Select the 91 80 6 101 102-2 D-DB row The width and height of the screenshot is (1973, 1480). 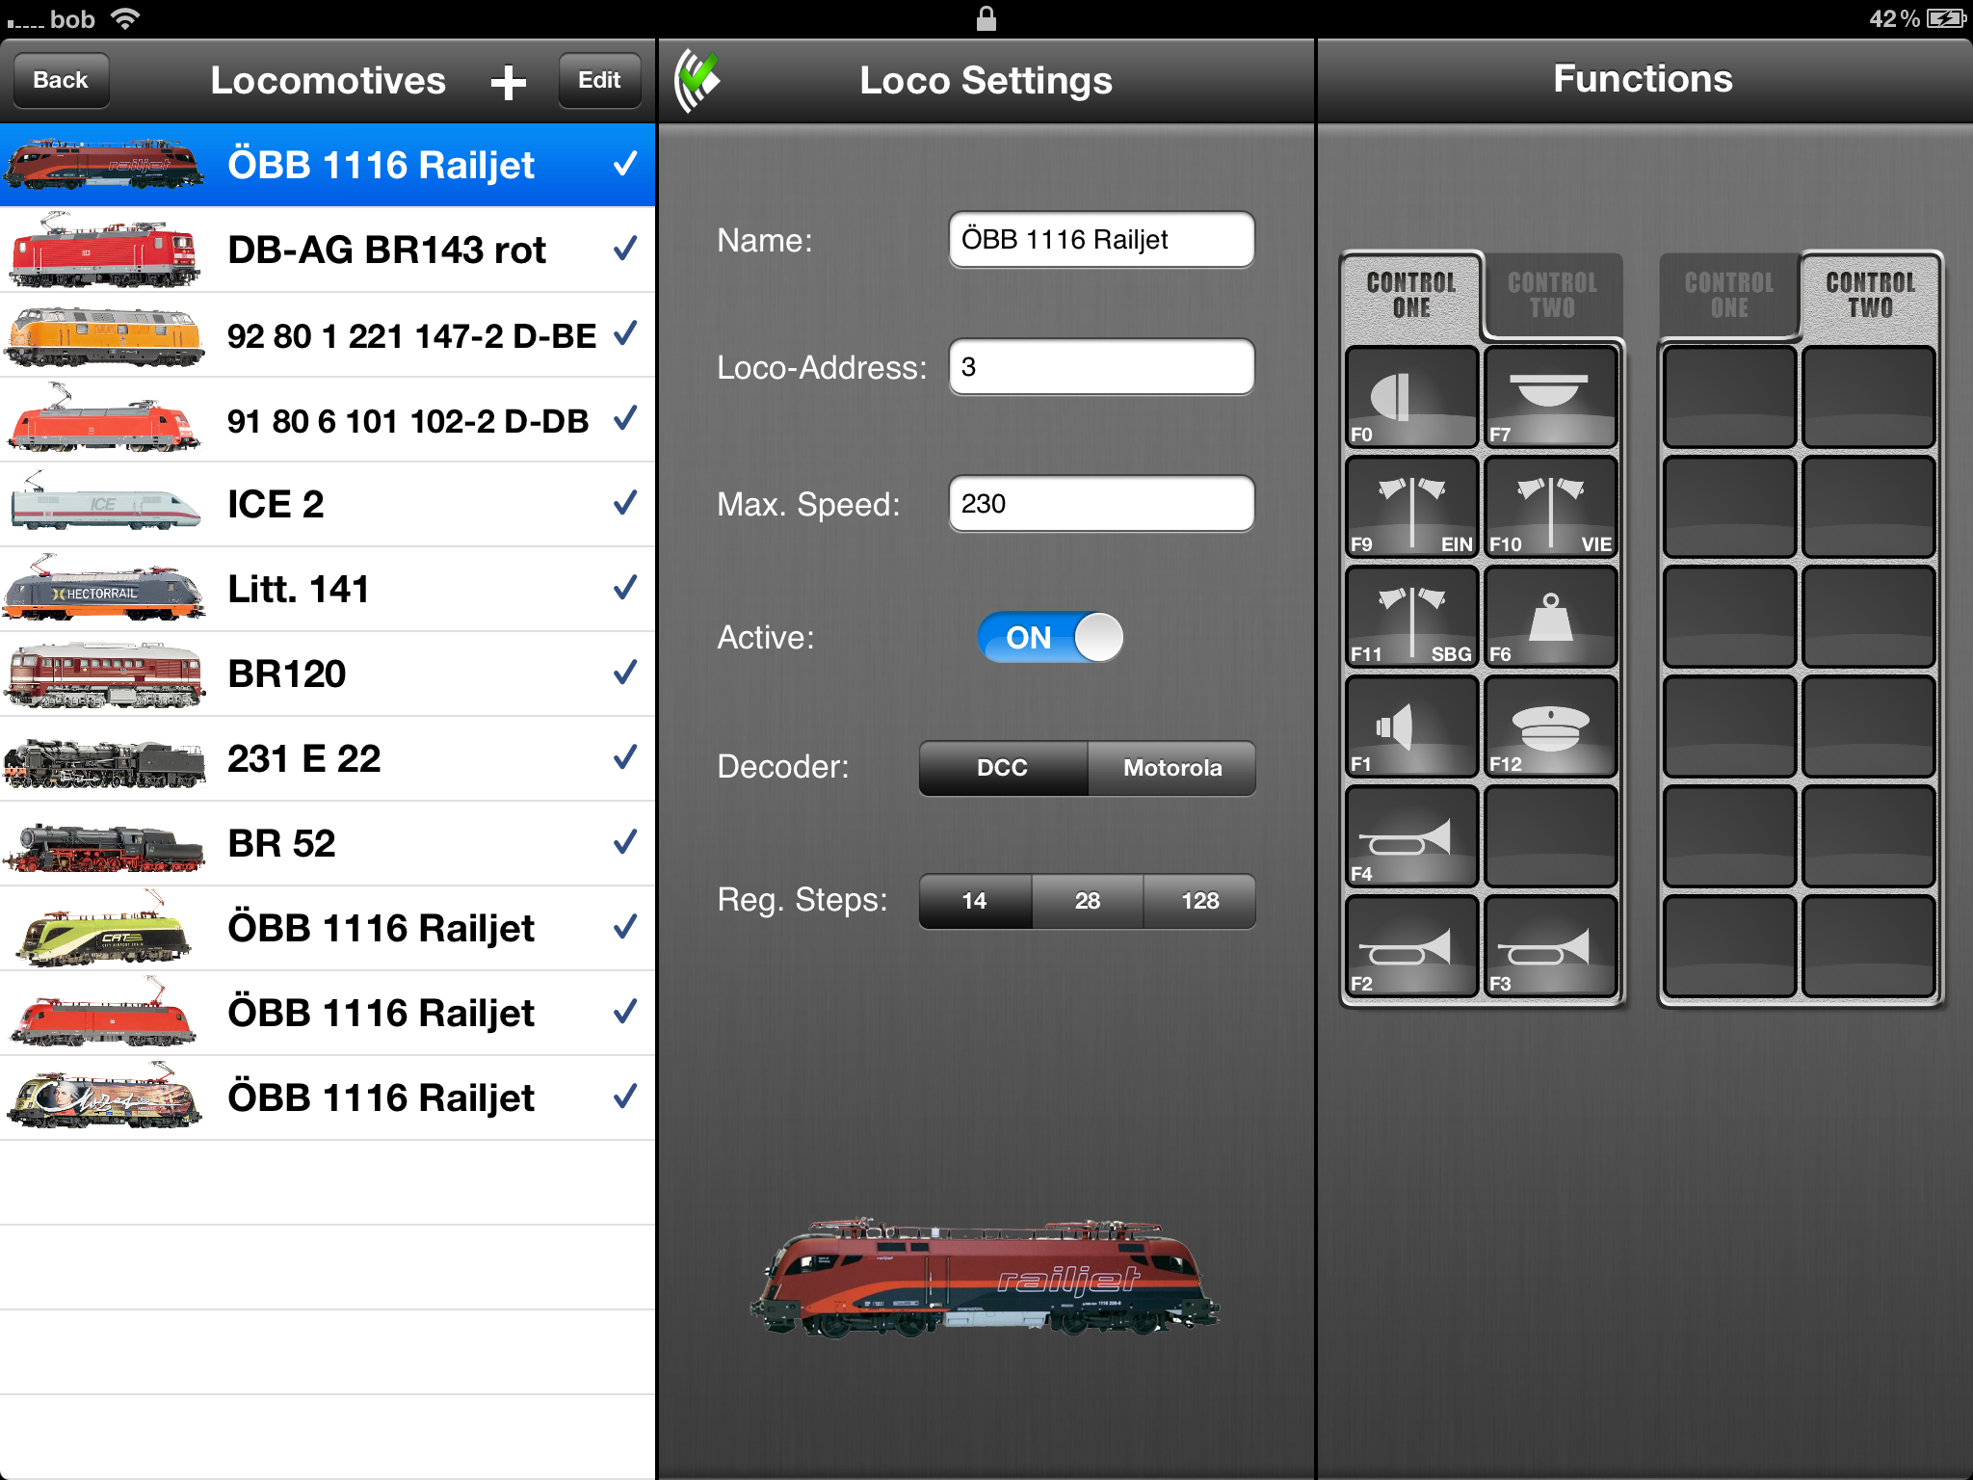[328, 419]
